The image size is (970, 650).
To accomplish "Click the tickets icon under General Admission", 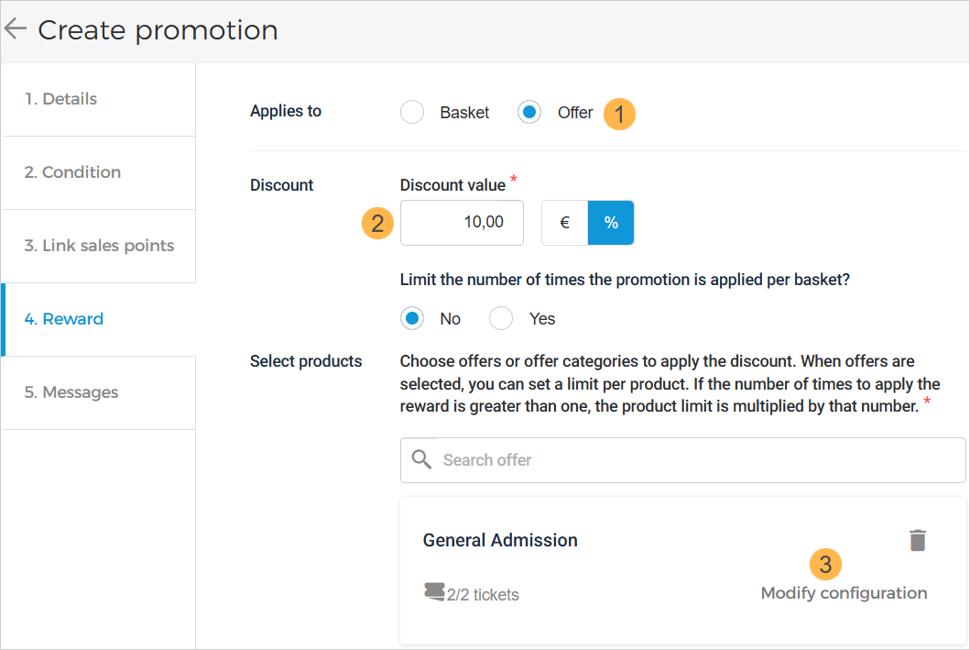I will click(x=433, y=593).
